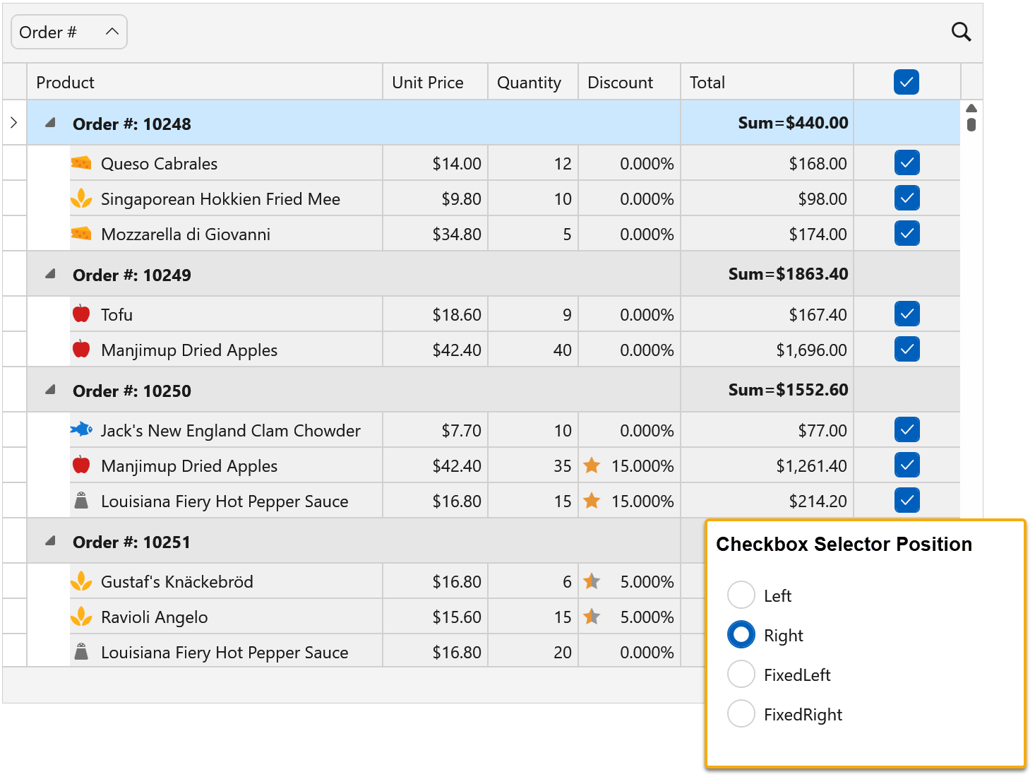Uncheck the select-all checkbox in header
Viewport: 1035px width, 784px height.
[x=906, y=82]
